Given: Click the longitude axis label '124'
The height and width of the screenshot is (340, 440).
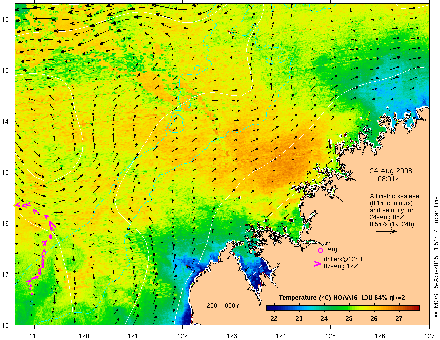Looking at the screenshot, I should [281, 336].
